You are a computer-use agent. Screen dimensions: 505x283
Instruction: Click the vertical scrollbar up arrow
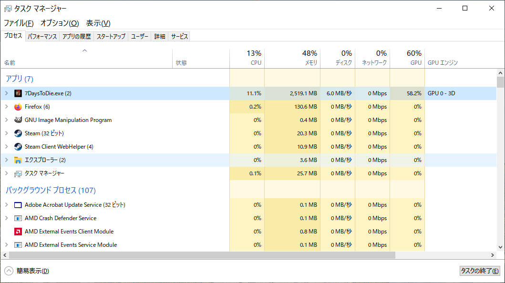(500, 73)
